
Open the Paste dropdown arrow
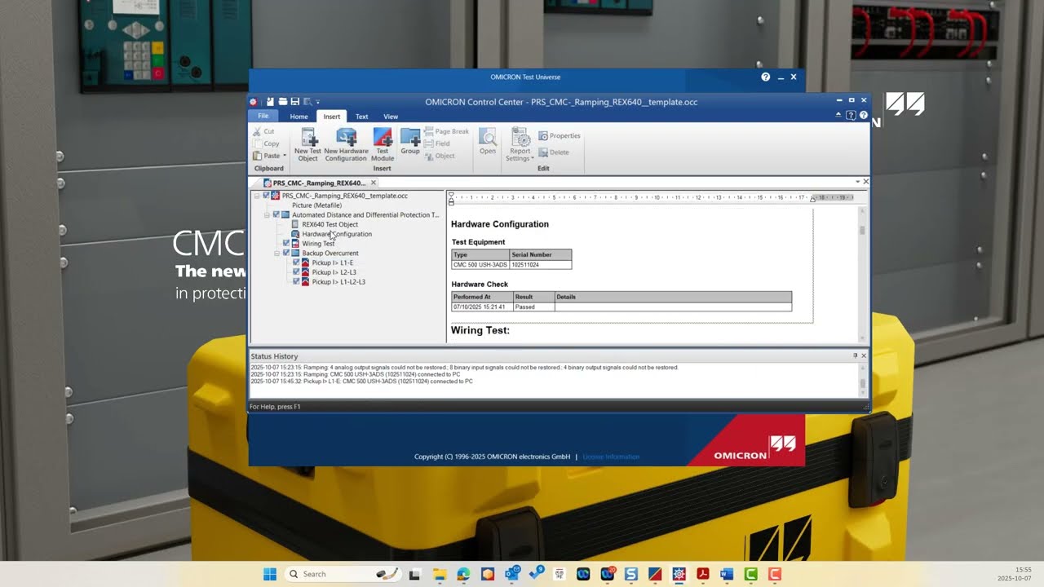click(x=284, y=156)
